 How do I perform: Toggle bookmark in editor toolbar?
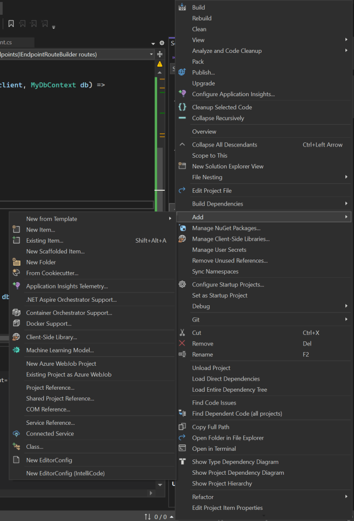pos(11,23)
